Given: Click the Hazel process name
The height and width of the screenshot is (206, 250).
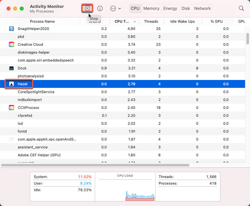Looking at the screenshot, I should click(22, 84).
